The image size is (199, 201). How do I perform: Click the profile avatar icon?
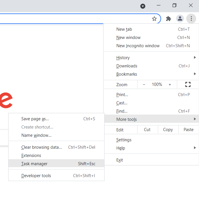point(180,19)
